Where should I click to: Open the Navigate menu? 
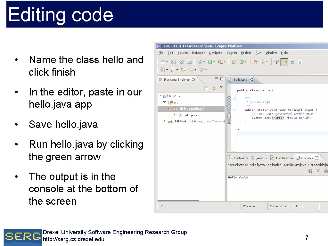(216, 53)
